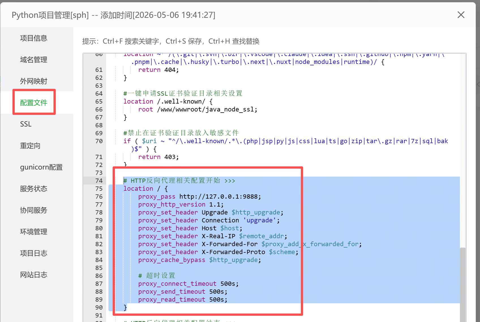The image size is (480, 322).
Task: Open 协同服务 tab
Action: [33, 210]
